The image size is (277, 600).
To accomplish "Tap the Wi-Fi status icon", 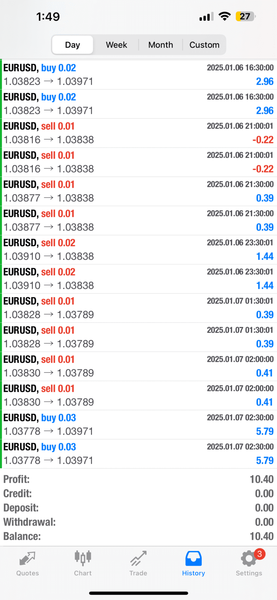I will 225,16.
